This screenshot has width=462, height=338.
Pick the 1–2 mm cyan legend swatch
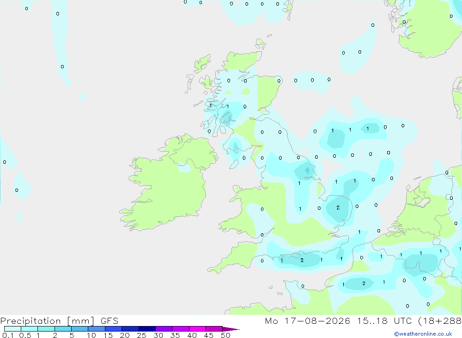(46, 329)
